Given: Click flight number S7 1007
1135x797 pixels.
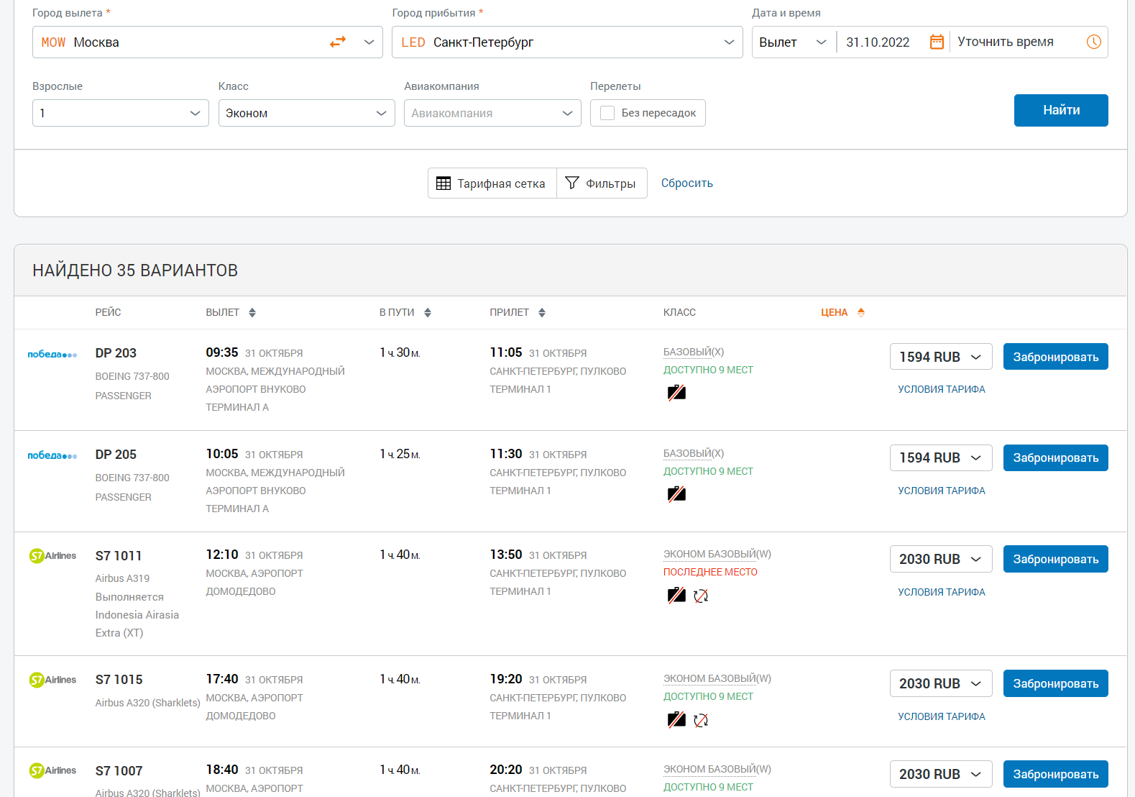Looking at the screenshot, I should click(x=119, y=771).
